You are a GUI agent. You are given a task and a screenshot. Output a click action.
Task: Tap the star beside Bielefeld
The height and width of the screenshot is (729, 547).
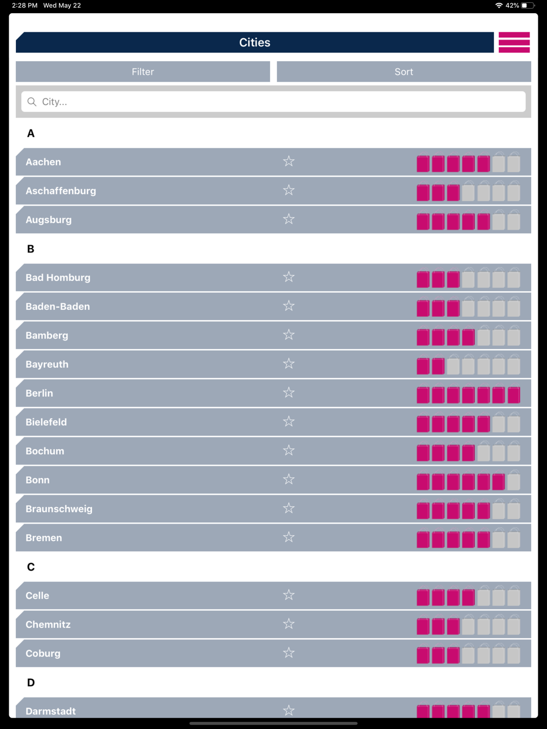289,421
